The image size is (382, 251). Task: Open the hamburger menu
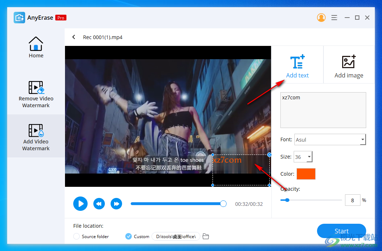[334, 17]
